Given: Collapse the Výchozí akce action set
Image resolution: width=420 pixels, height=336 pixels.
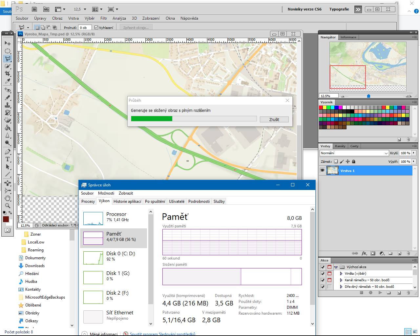Looking at the screenshot, I should 336,267.
